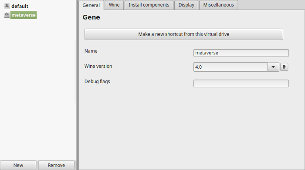Click the New virtual drive button

[x=18, y=165]
